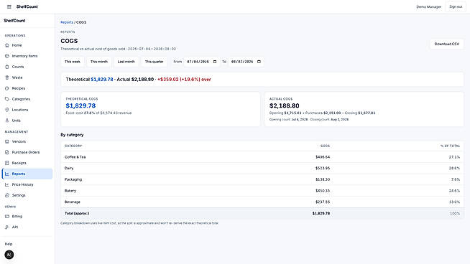
Task: Select the Last month range
Action: (126, 62)
